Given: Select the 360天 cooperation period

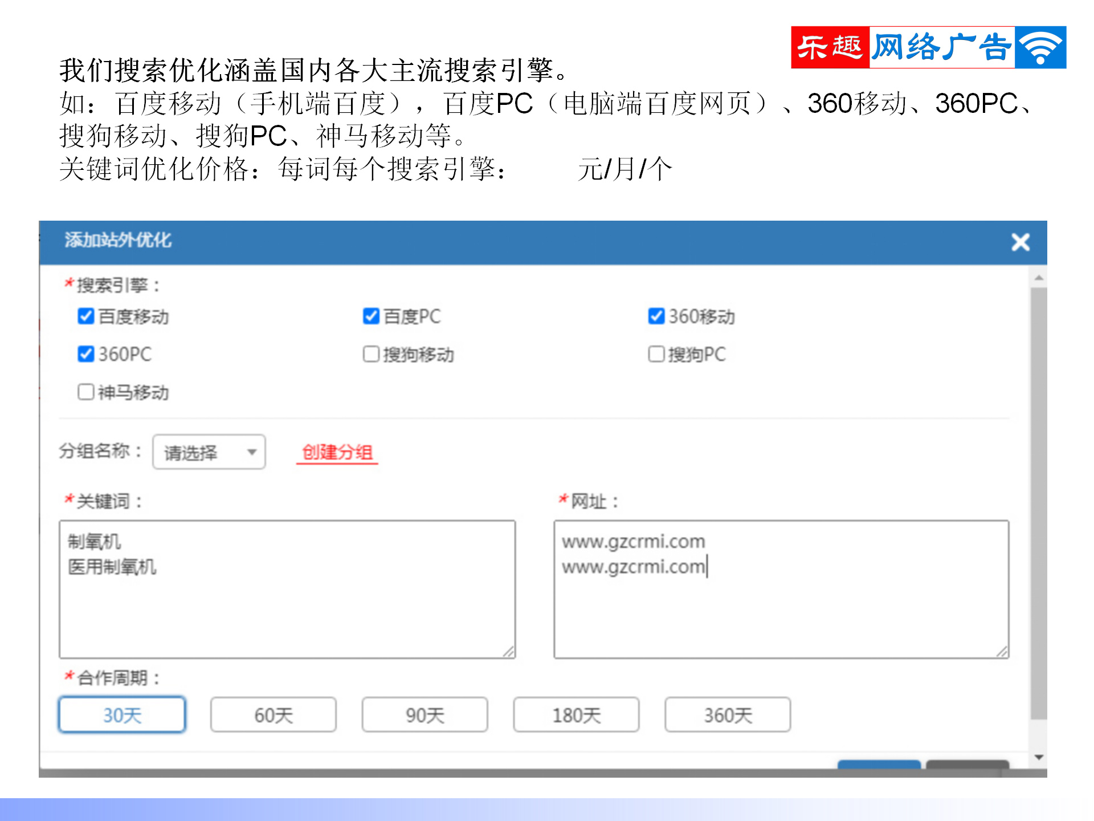Looking at the screenshot, I should pos(728,715).
